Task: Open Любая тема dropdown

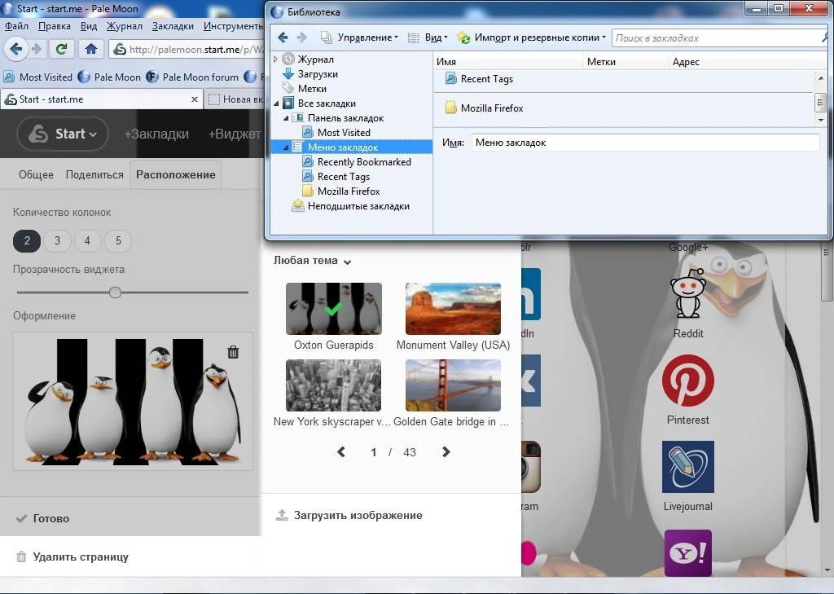Action: pyautogui.click(x=312, y=261)
